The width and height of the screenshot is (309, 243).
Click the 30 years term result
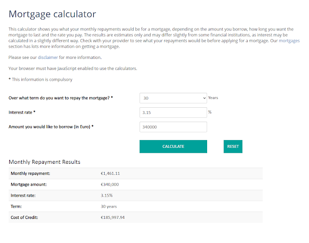[x=108, y=207]
